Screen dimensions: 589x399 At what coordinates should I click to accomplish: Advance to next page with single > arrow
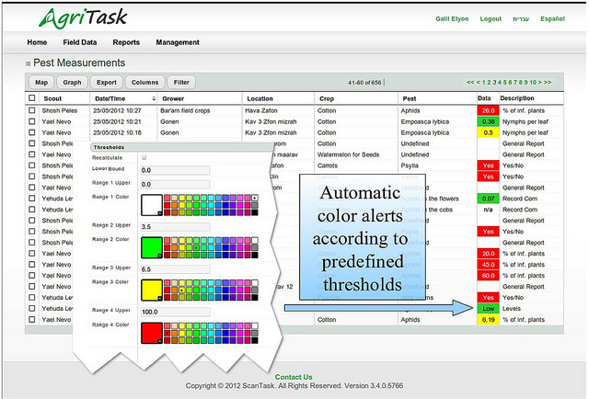(539, 83)
